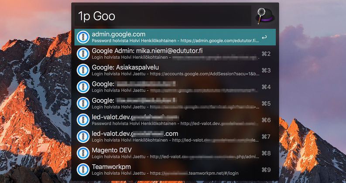Click the ⌘2 shortcut label

(266, 54)
